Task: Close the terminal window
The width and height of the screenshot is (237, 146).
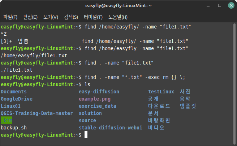Action: 231,5
